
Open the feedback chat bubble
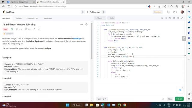coord(180,90)
